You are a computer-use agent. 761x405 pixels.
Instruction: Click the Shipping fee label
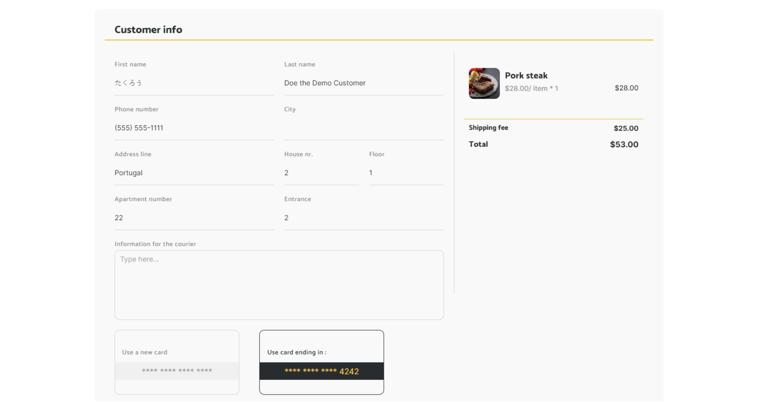[488, 128]
